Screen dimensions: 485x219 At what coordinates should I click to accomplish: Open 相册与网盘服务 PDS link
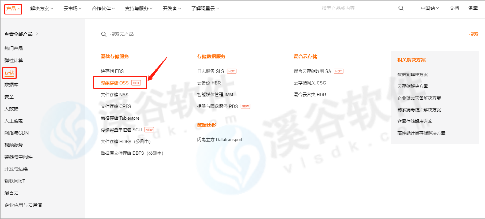tap(217, 106)
